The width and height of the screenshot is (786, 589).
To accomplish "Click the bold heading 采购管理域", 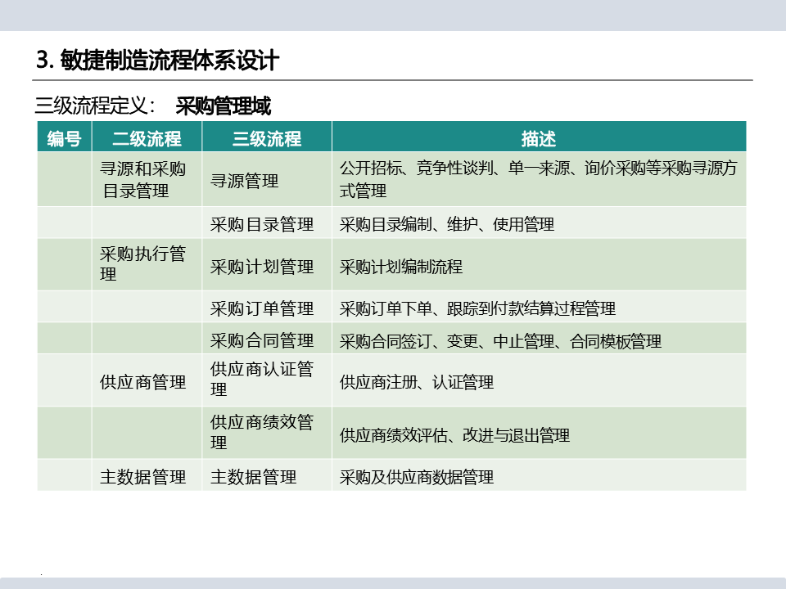I will click(223, 106).
